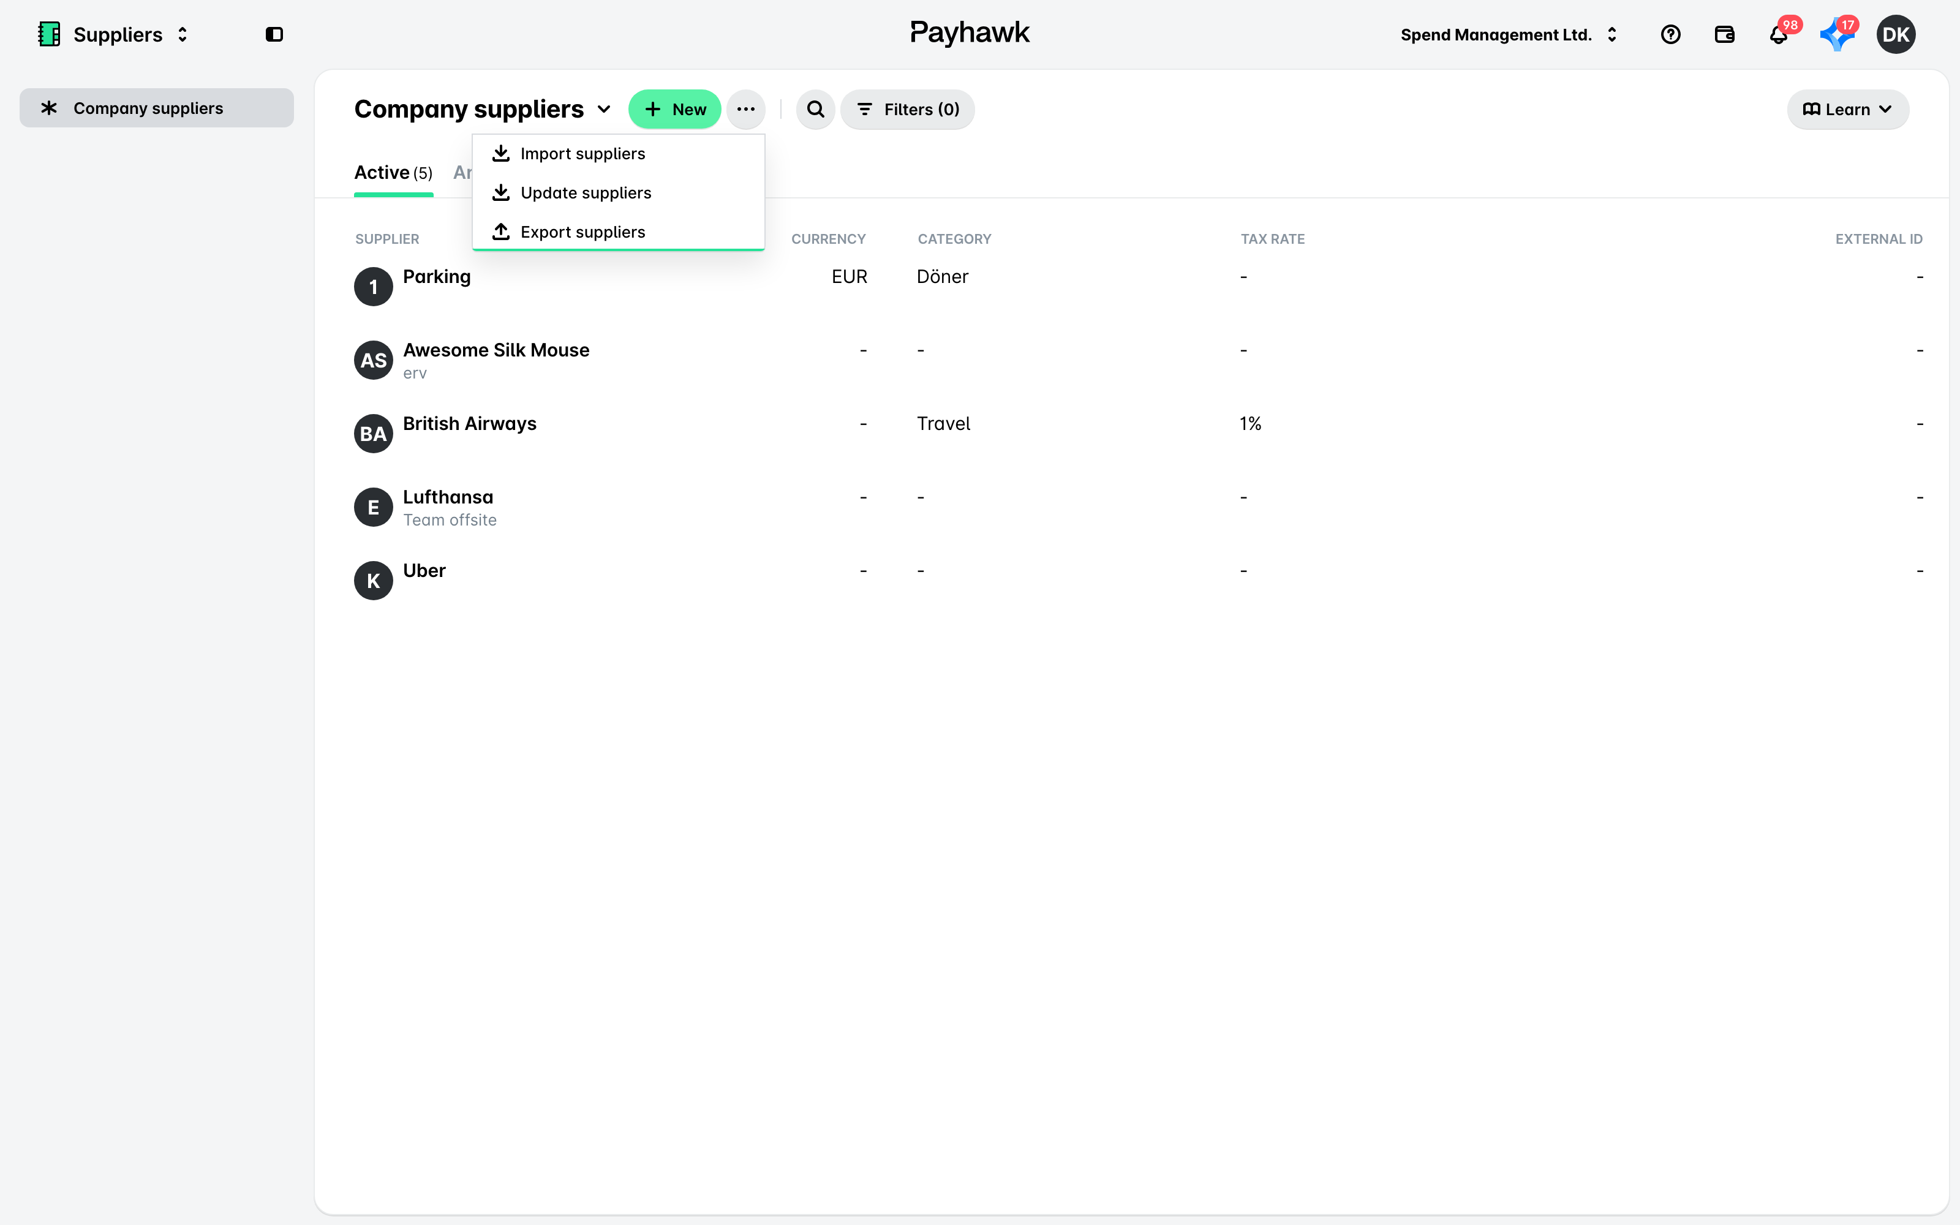Click the TAX RATE column header

click(x=1272, y=239)
